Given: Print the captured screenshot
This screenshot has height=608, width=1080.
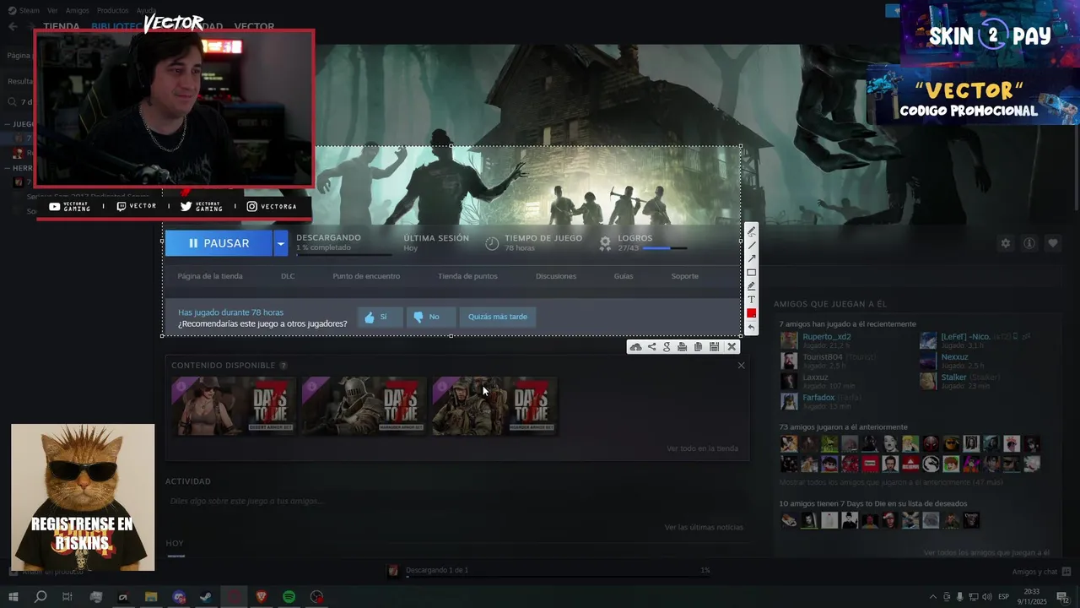Looking at the screenshot, I should [682, 347].
